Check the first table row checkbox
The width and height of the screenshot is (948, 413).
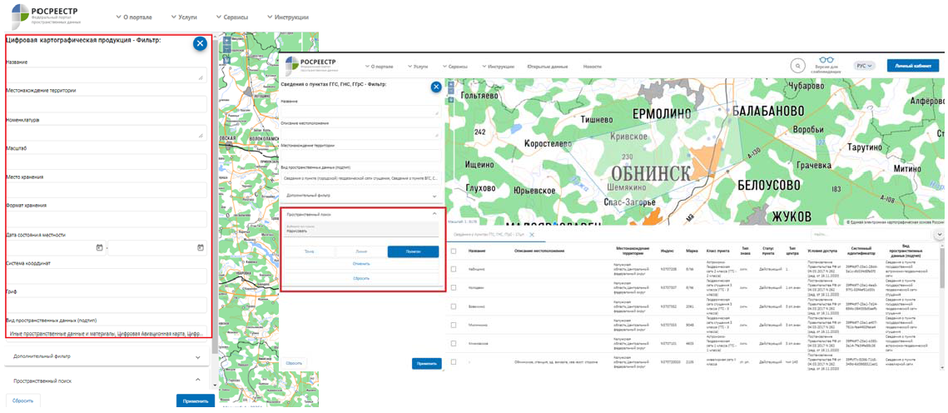click(454, 269)
